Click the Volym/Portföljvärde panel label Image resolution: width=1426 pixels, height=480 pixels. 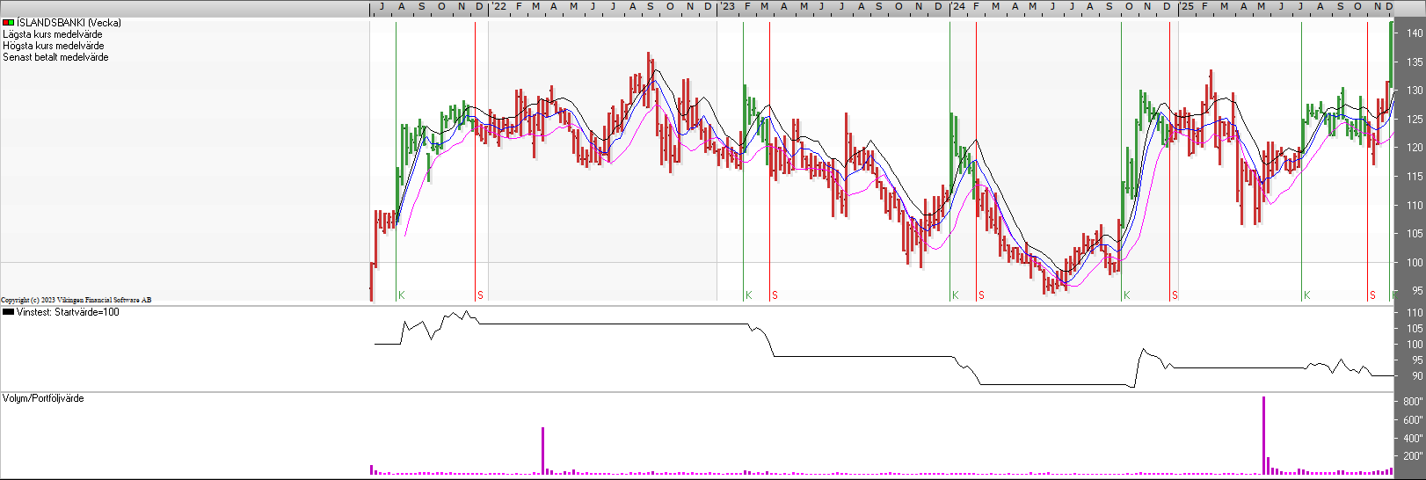43,398
